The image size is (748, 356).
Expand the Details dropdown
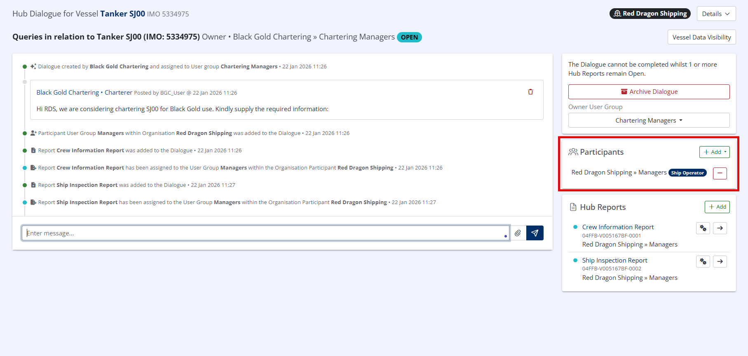pyautogui.click(x=716, y=14)
